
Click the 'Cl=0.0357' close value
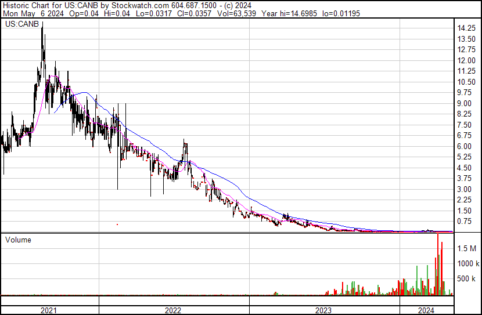195,13
